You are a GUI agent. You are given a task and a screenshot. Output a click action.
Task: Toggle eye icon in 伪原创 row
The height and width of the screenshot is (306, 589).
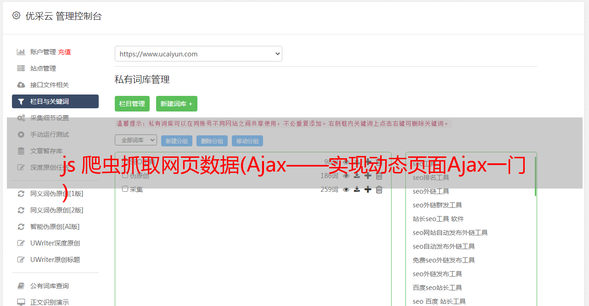[346, 176]
